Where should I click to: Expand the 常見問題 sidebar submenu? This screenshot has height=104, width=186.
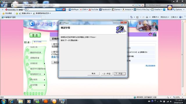coord(44,85)
